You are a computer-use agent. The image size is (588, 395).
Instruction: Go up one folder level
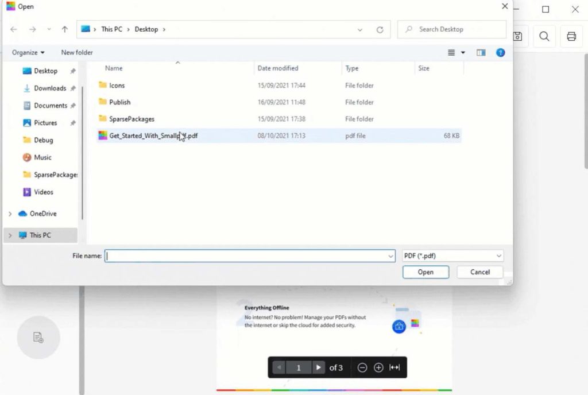pyautogui.click(x=64, y=29)
